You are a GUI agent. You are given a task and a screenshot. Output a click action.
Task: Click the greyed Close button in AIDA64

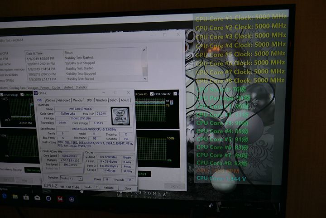(x=174, y=186)
